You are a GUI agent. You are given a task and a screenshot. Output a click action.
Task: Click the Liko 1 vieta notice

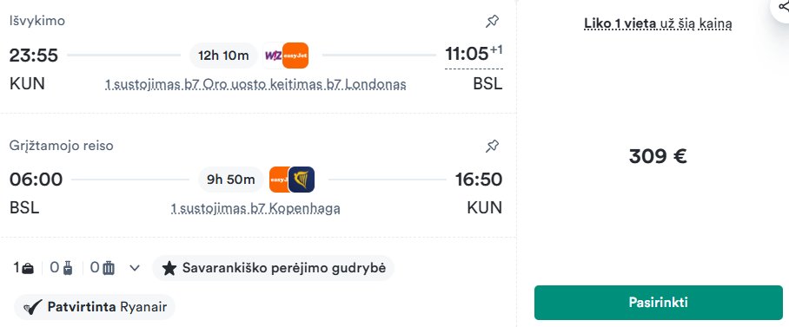pyautogui.click(x=658, y=23)
